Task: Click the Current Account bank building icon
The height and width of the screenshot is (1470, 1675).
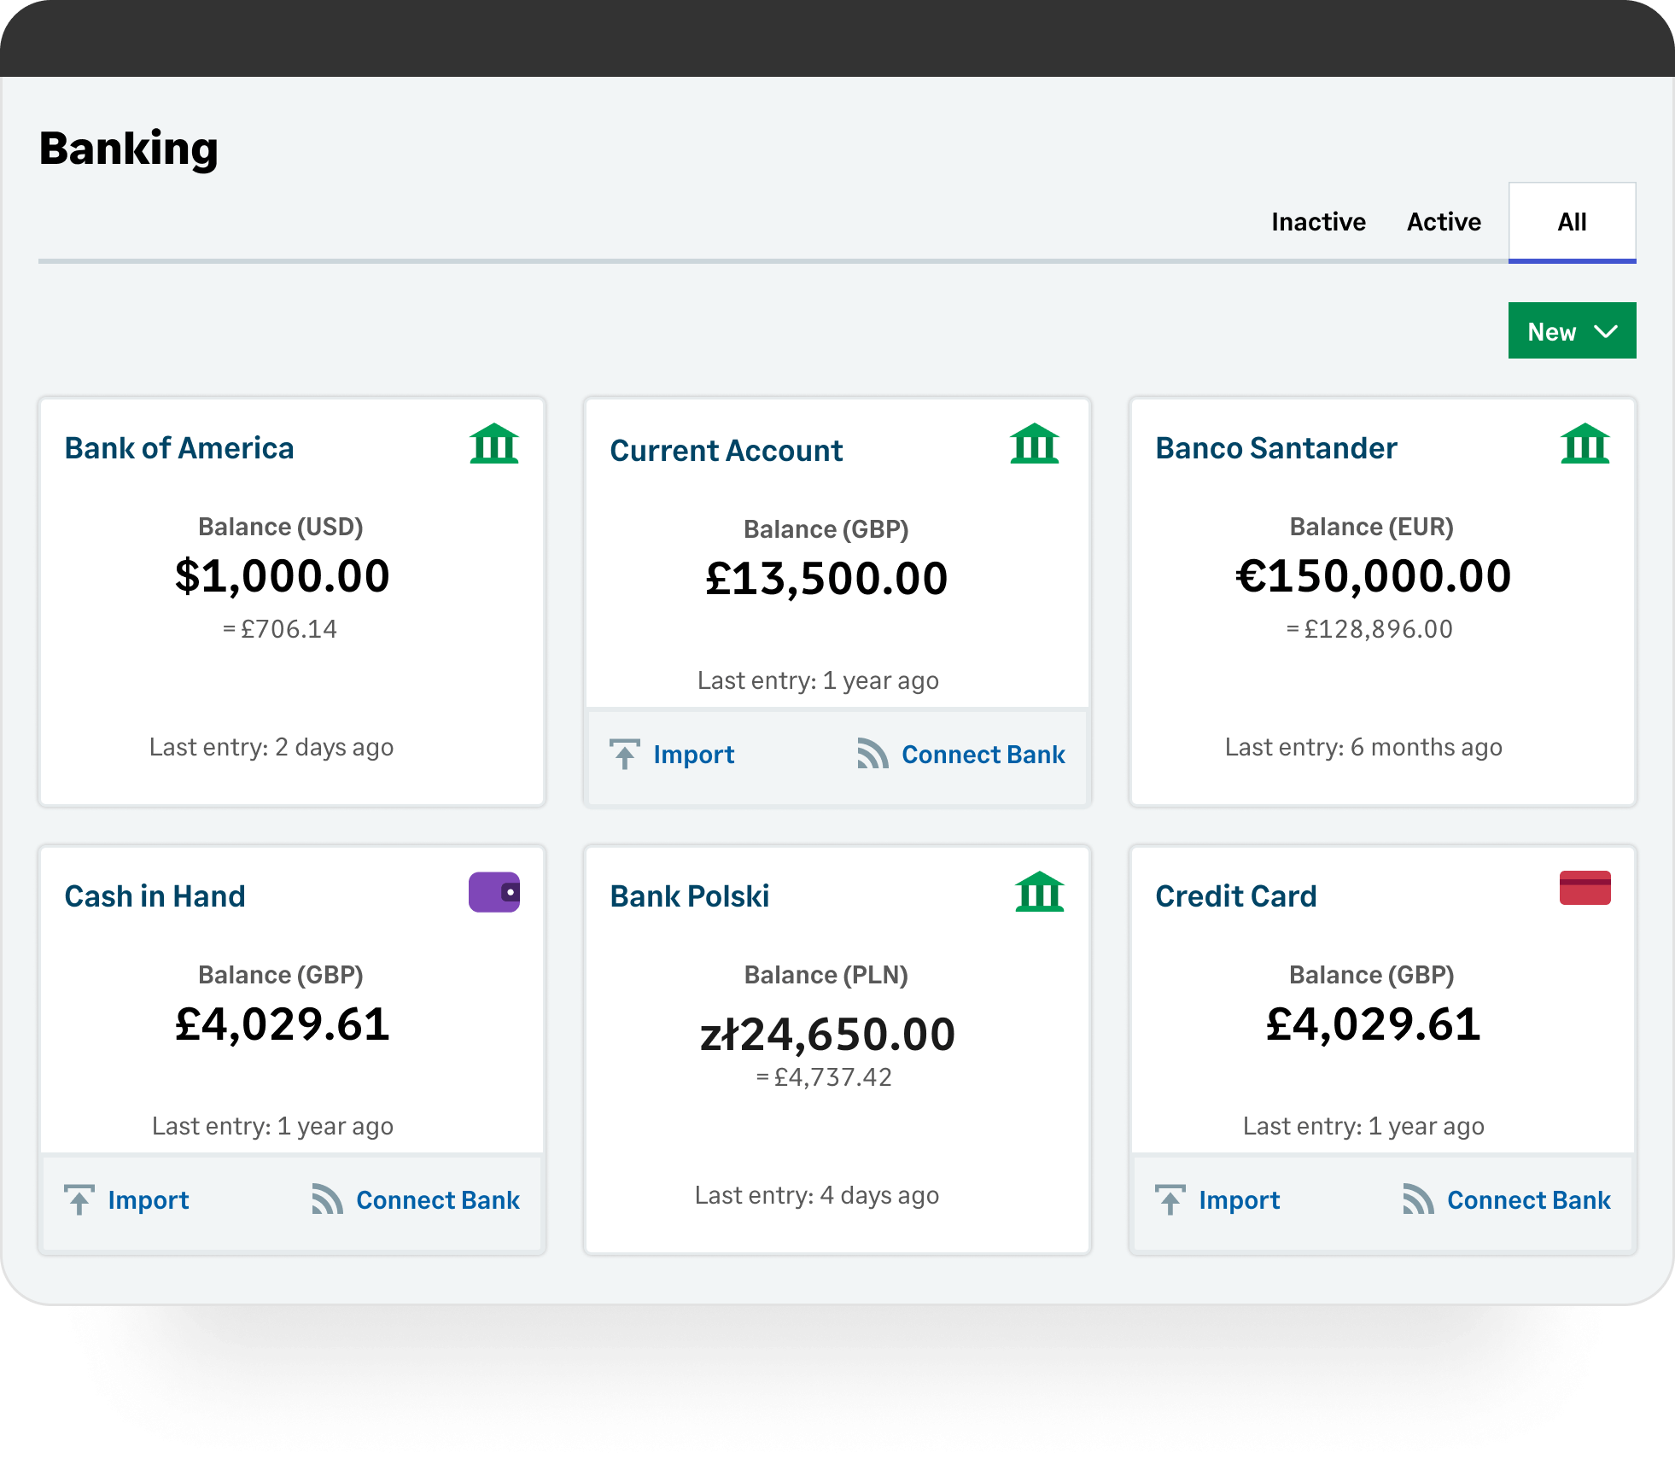Action: pos(1034,444)
